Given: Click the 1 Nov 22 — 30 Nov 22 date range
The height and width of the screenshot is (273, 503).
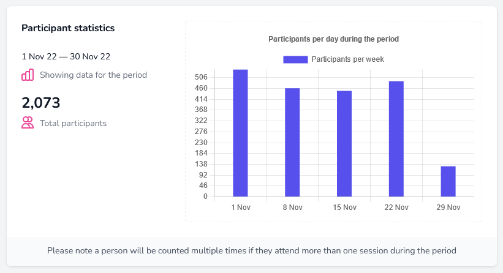Looking at the screenshot, I should click(66, 56).
